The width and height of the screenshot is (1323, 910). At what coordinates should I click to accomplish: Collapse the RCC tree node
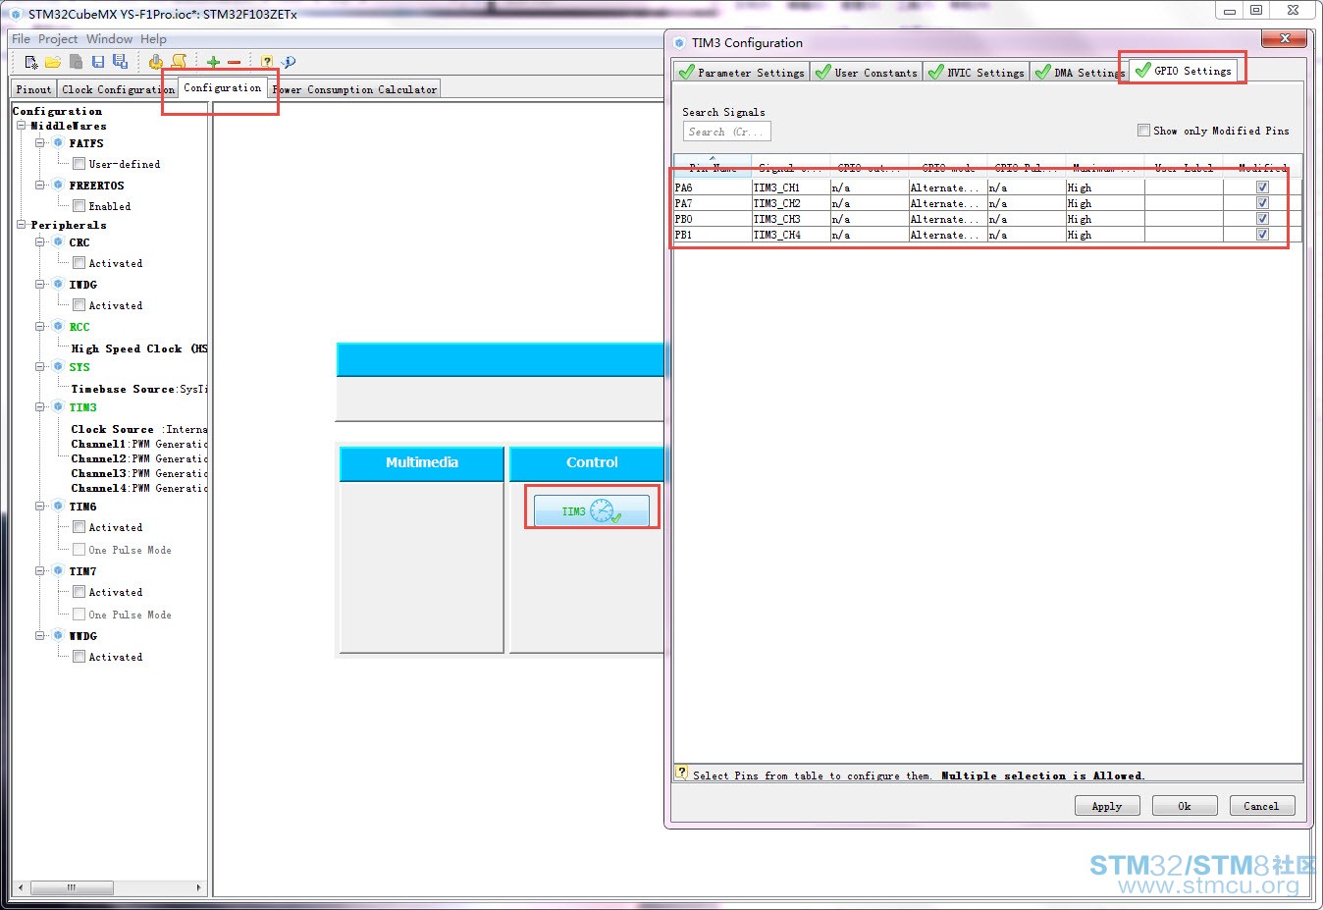coord(40,326)
